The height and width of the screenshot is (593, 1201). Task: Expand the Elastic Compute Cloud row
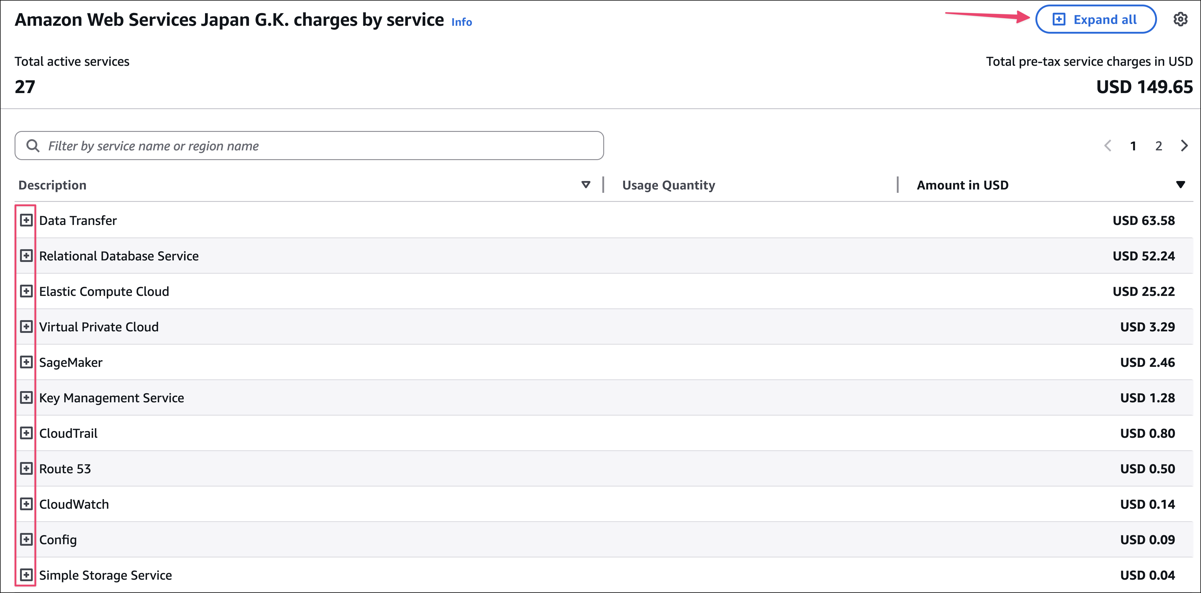(26, 291)
